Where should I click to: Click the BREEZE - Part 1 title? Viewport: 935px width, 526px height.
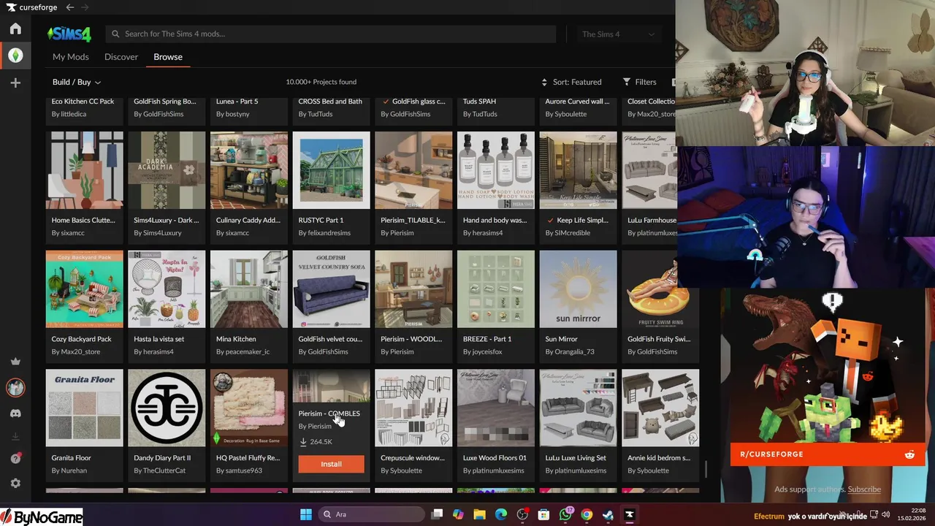(x=487, y=339)
